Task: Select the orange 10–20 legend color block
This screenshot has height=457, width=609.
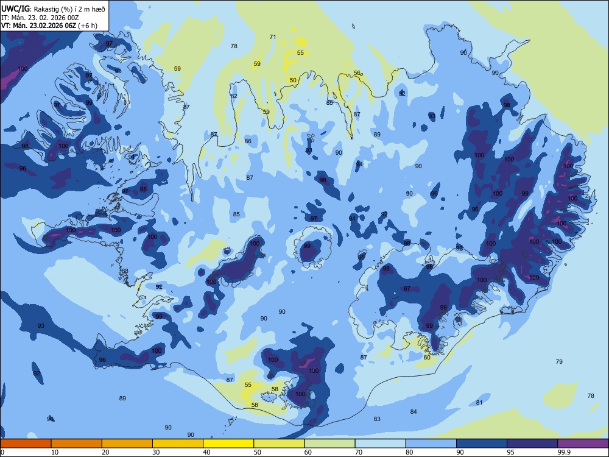Action: [77, 444]
